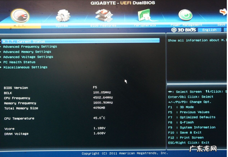228x157 pixels.
Task: Open Advanced Frequency Settings submenu
Action: click(x=30, y=46)
